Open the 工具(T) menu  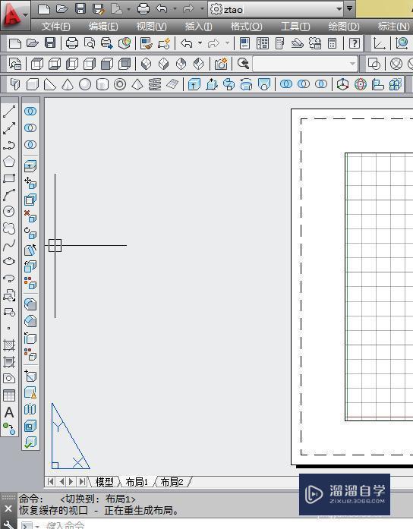pyautogui.click(x=295, y=27)
